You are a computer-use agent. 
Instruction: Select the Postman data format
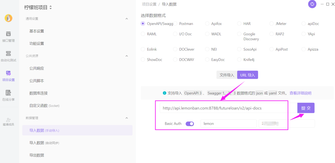click(175, 24)
